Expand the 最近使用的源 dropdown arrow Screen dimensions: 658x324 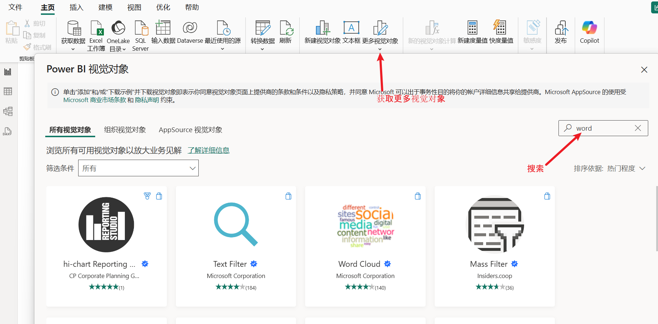pos(223,49)
